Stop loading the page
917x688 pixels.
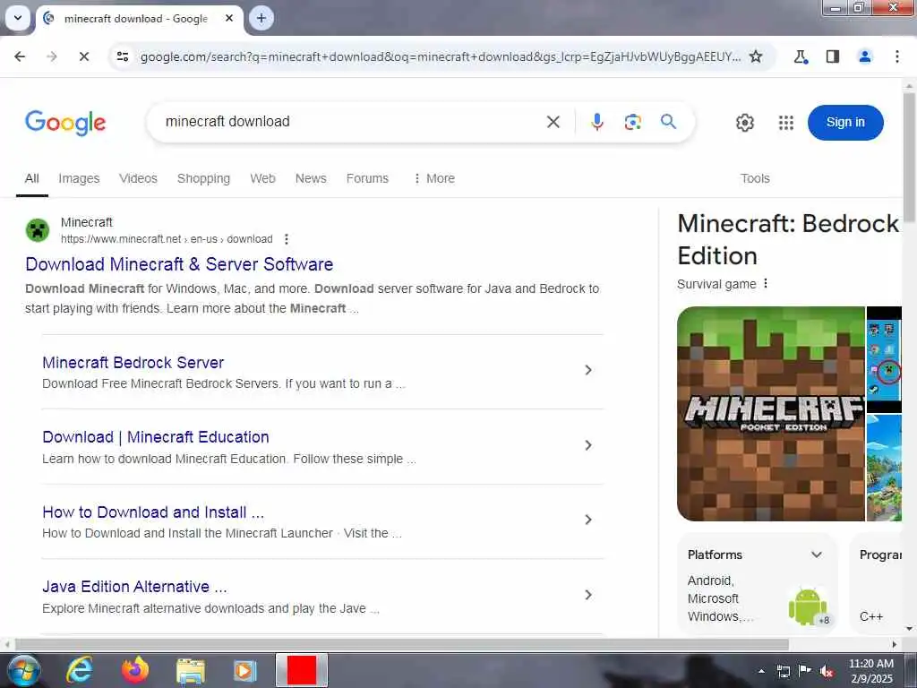[83, 56]
